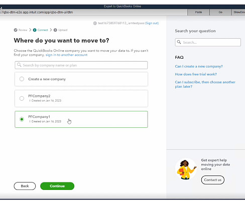Click the expert help illustration
The width and height of the screenshot is (245, 204).
pos(186,169)
